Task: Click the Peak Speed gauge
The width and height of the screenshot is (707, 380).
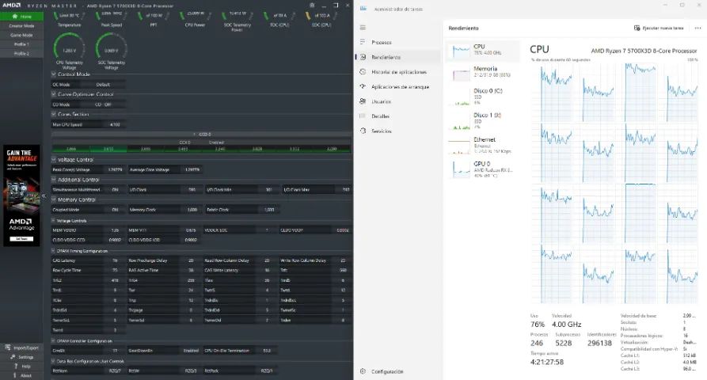Action: point(112,18)
